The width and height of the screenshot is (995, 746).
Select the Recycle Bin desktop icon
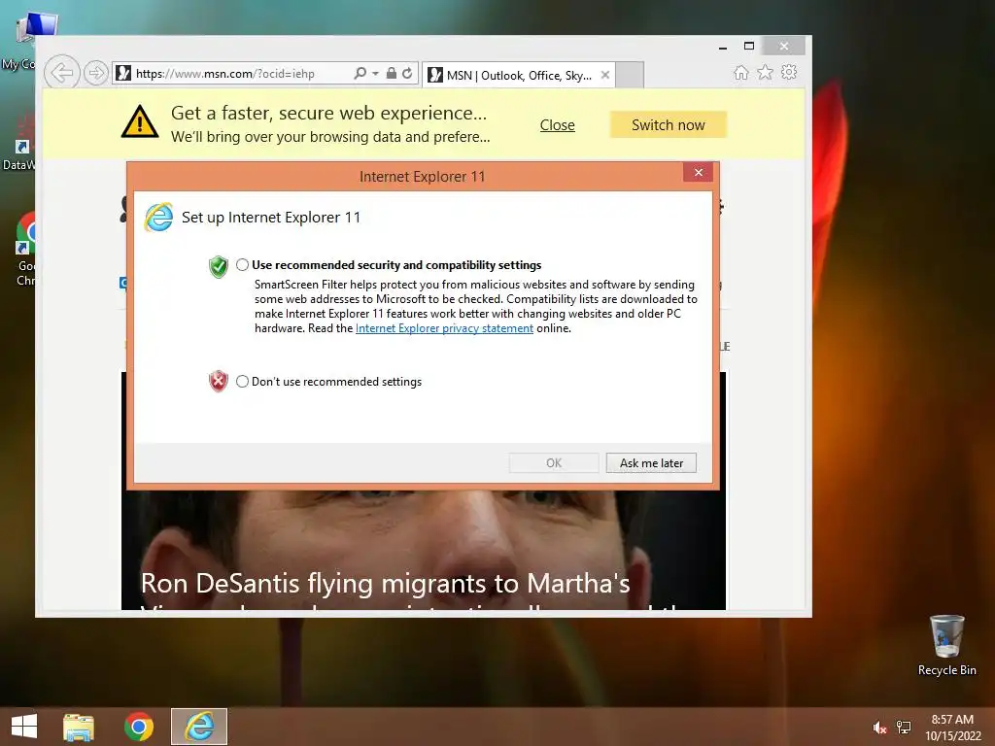point(946,645)
